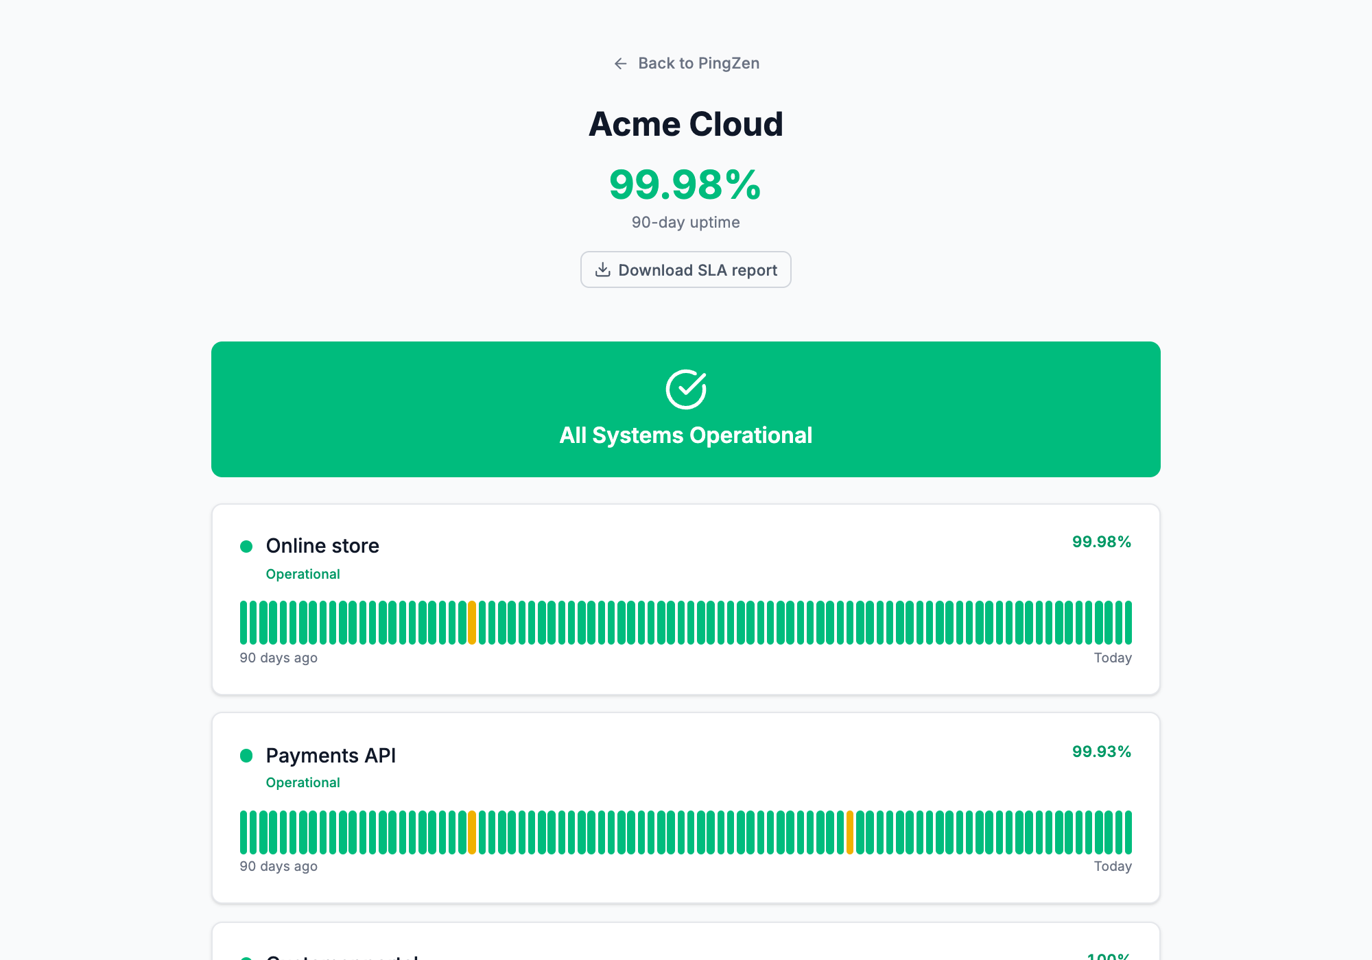Click Online store 99.98% uptime value
Viewport: 1372px width, 960px height.
1102,542
